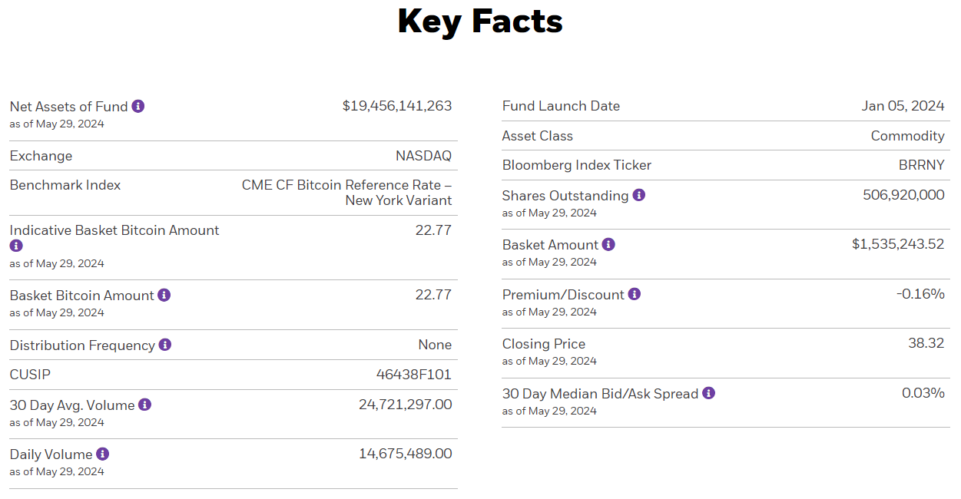Click info icon next to Shares Outstanding
961x499 pixels.
[638, 195]
